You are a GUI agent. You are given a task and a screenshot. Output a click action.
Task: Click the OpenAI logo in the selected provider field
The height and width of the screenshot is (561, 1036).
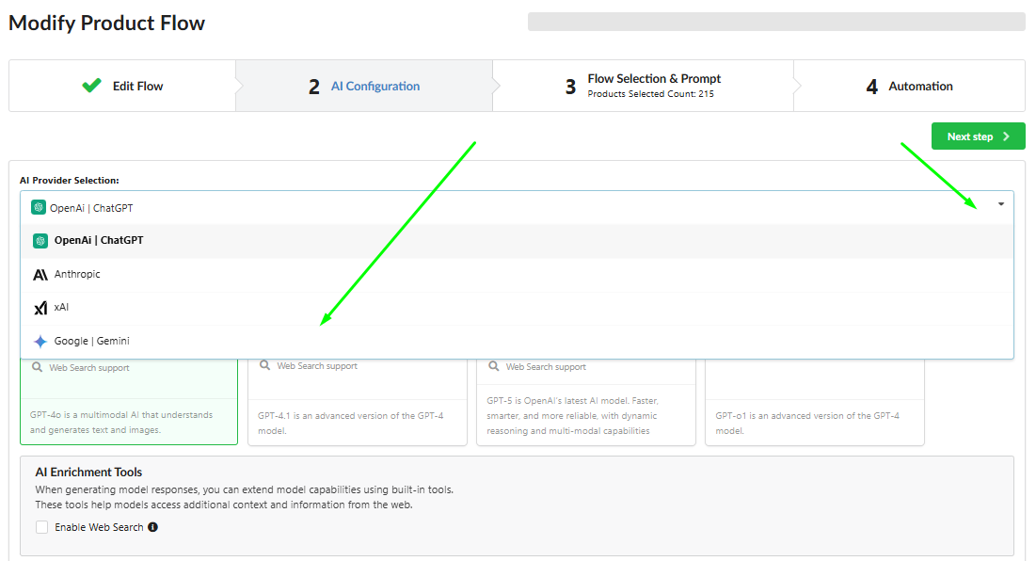tap(39, 207)
